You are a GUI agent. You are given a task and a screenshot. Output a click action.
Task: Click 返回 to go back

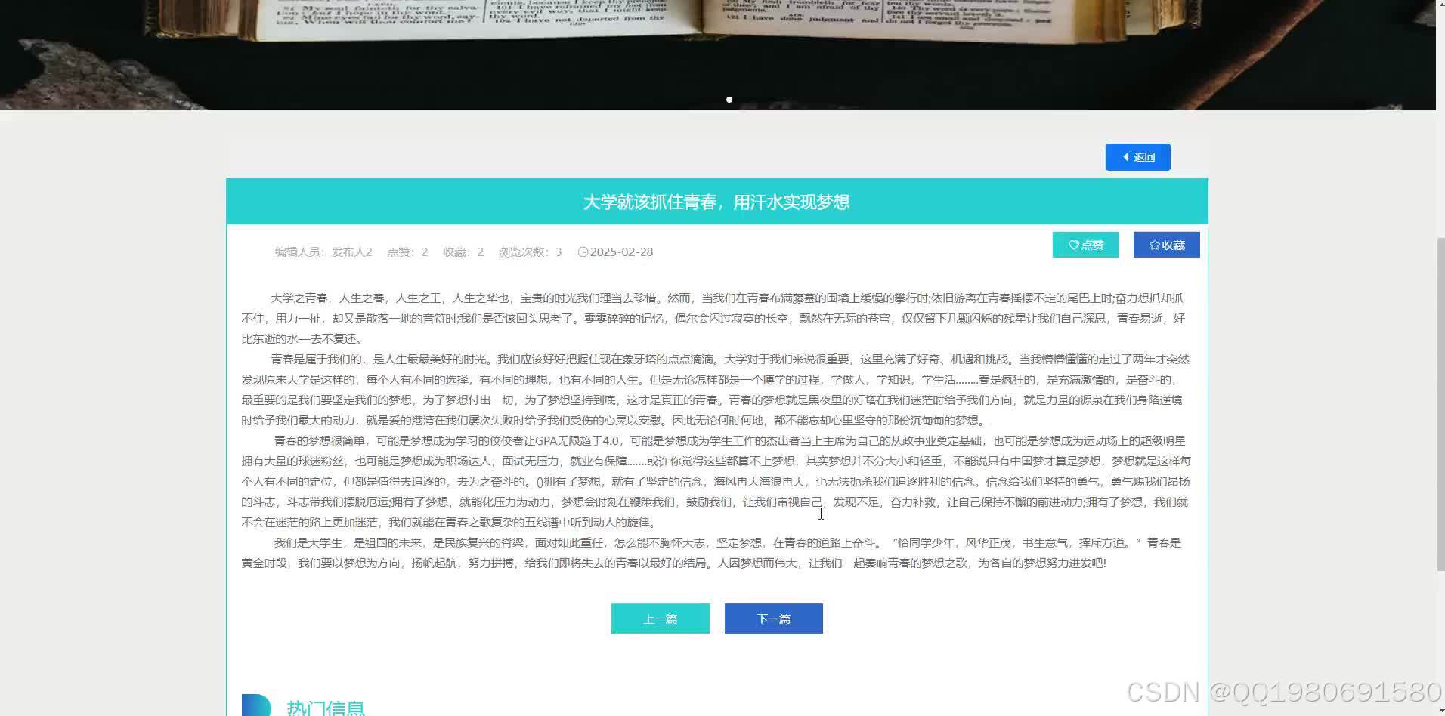point(1137,157)
